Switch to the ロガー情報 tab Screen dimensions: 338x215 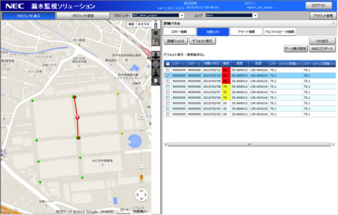pyautogui.click(x=179, y=31)
